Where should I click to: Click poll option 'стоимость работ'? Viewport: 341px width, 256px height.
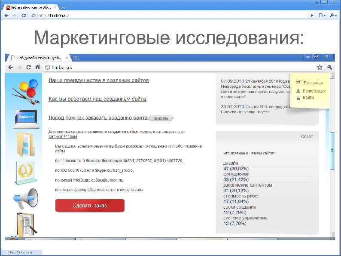241,196
